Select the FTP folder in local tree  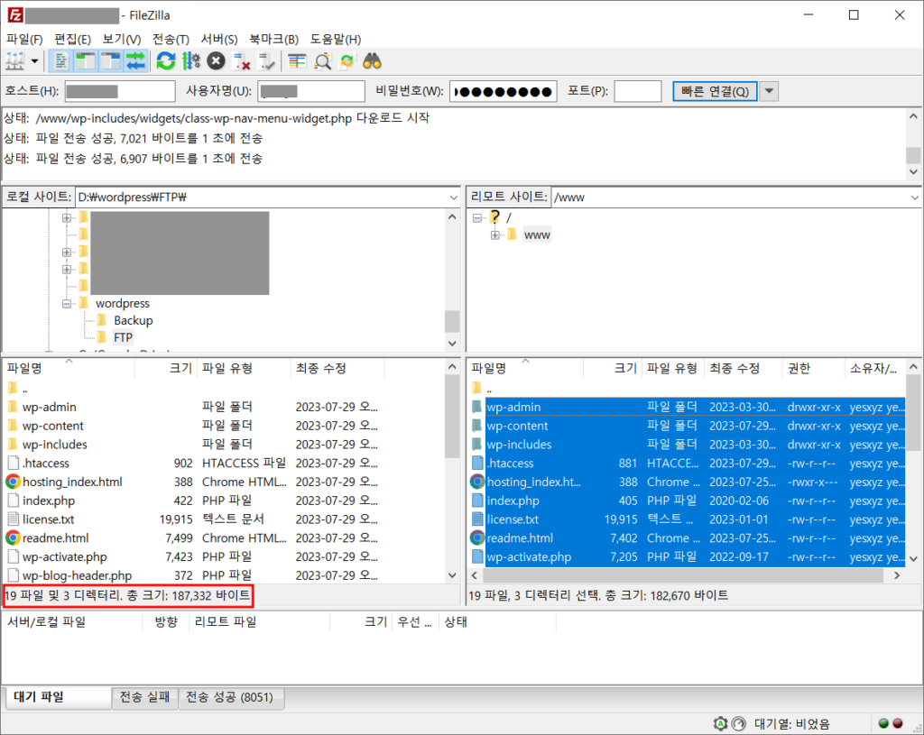123,337
